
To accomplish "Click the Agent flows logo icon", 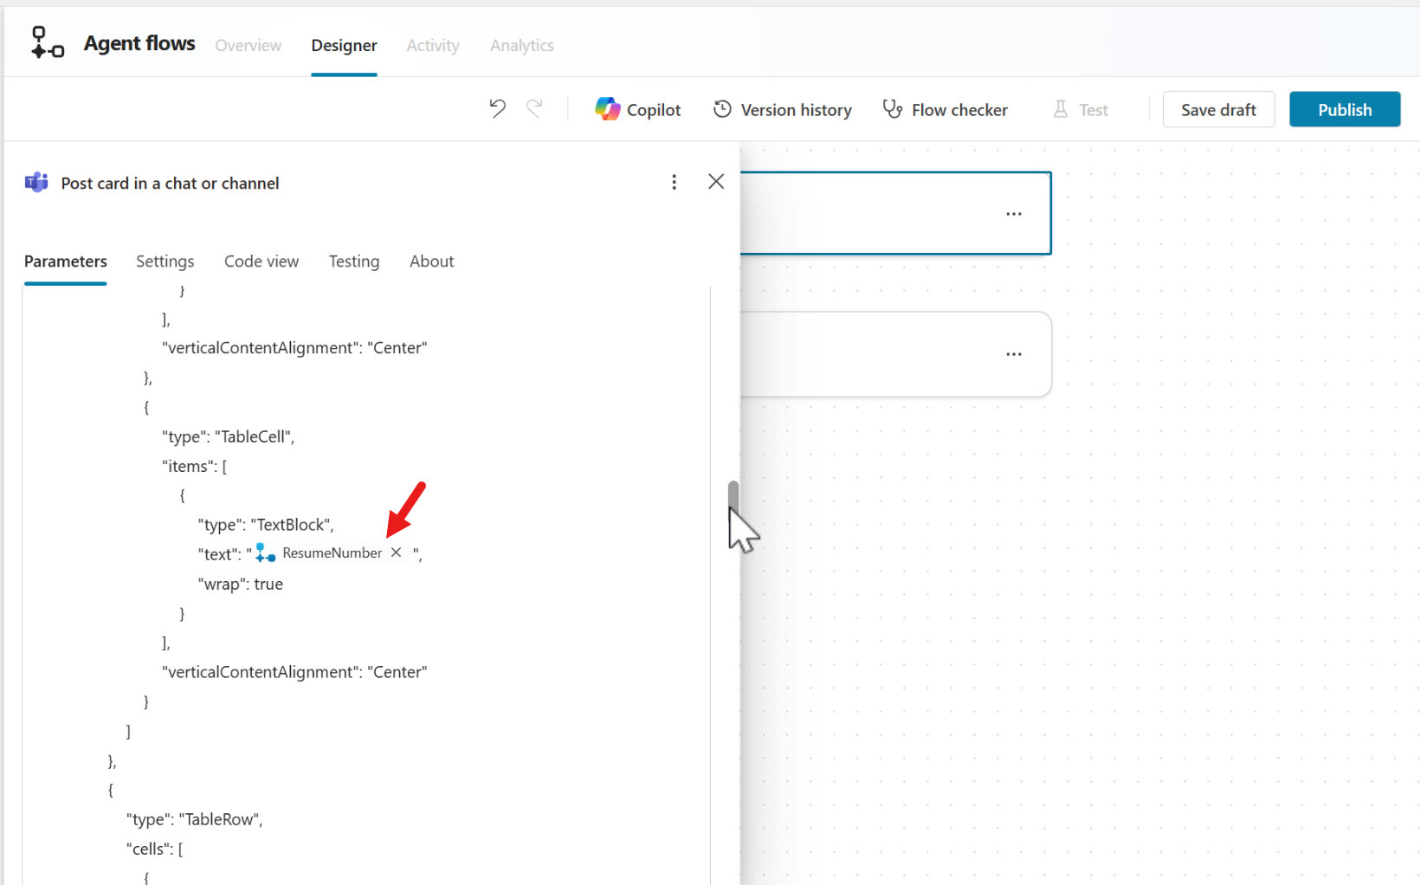I will (47, 42).
